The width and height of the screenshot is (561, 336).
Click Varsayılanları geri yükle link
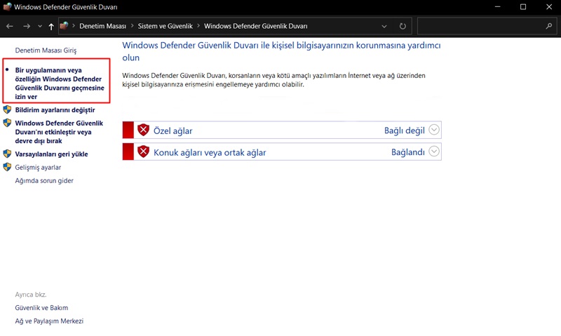point(51,154)
